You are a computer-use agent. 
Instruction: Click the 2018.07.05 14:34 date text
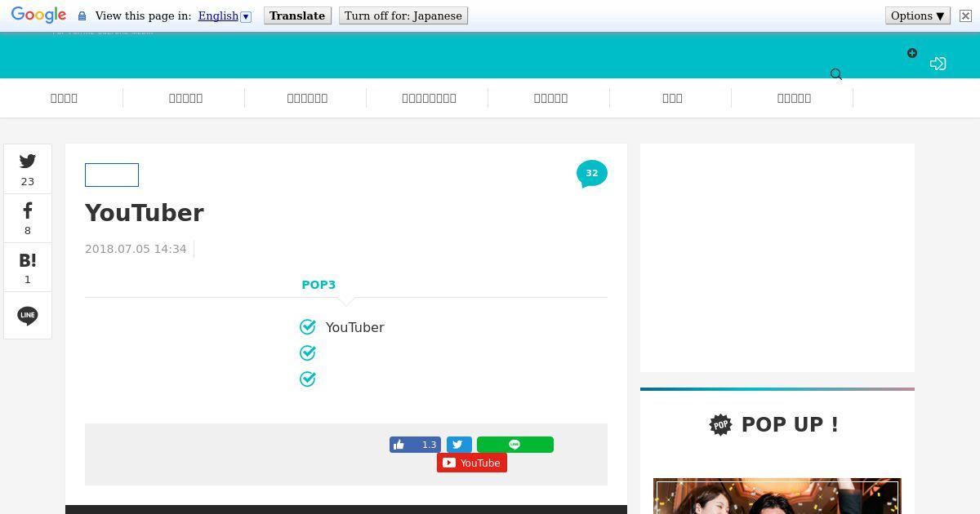click(136, 249)
